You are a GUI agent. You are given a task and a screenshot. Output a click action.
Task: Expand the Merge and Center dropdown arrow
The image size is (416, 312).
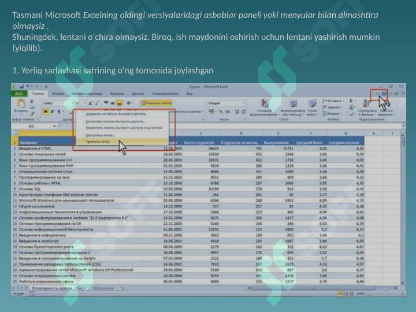[x=203, y=112]
